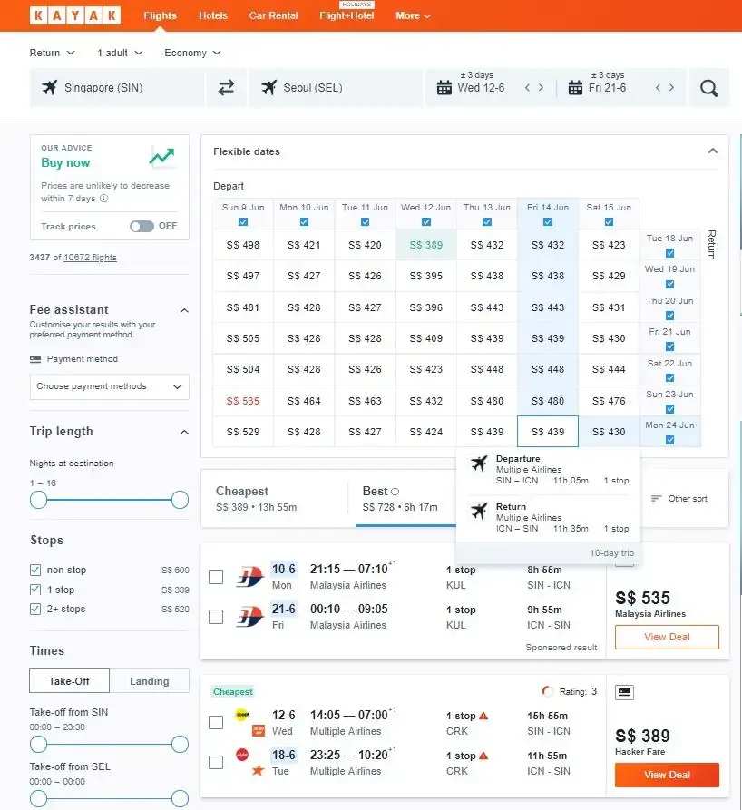Image resolution: width=742 pixels, height=810 pixels.
Task: Open the Flight+Hotel tab
Action: tap(347, 15)
